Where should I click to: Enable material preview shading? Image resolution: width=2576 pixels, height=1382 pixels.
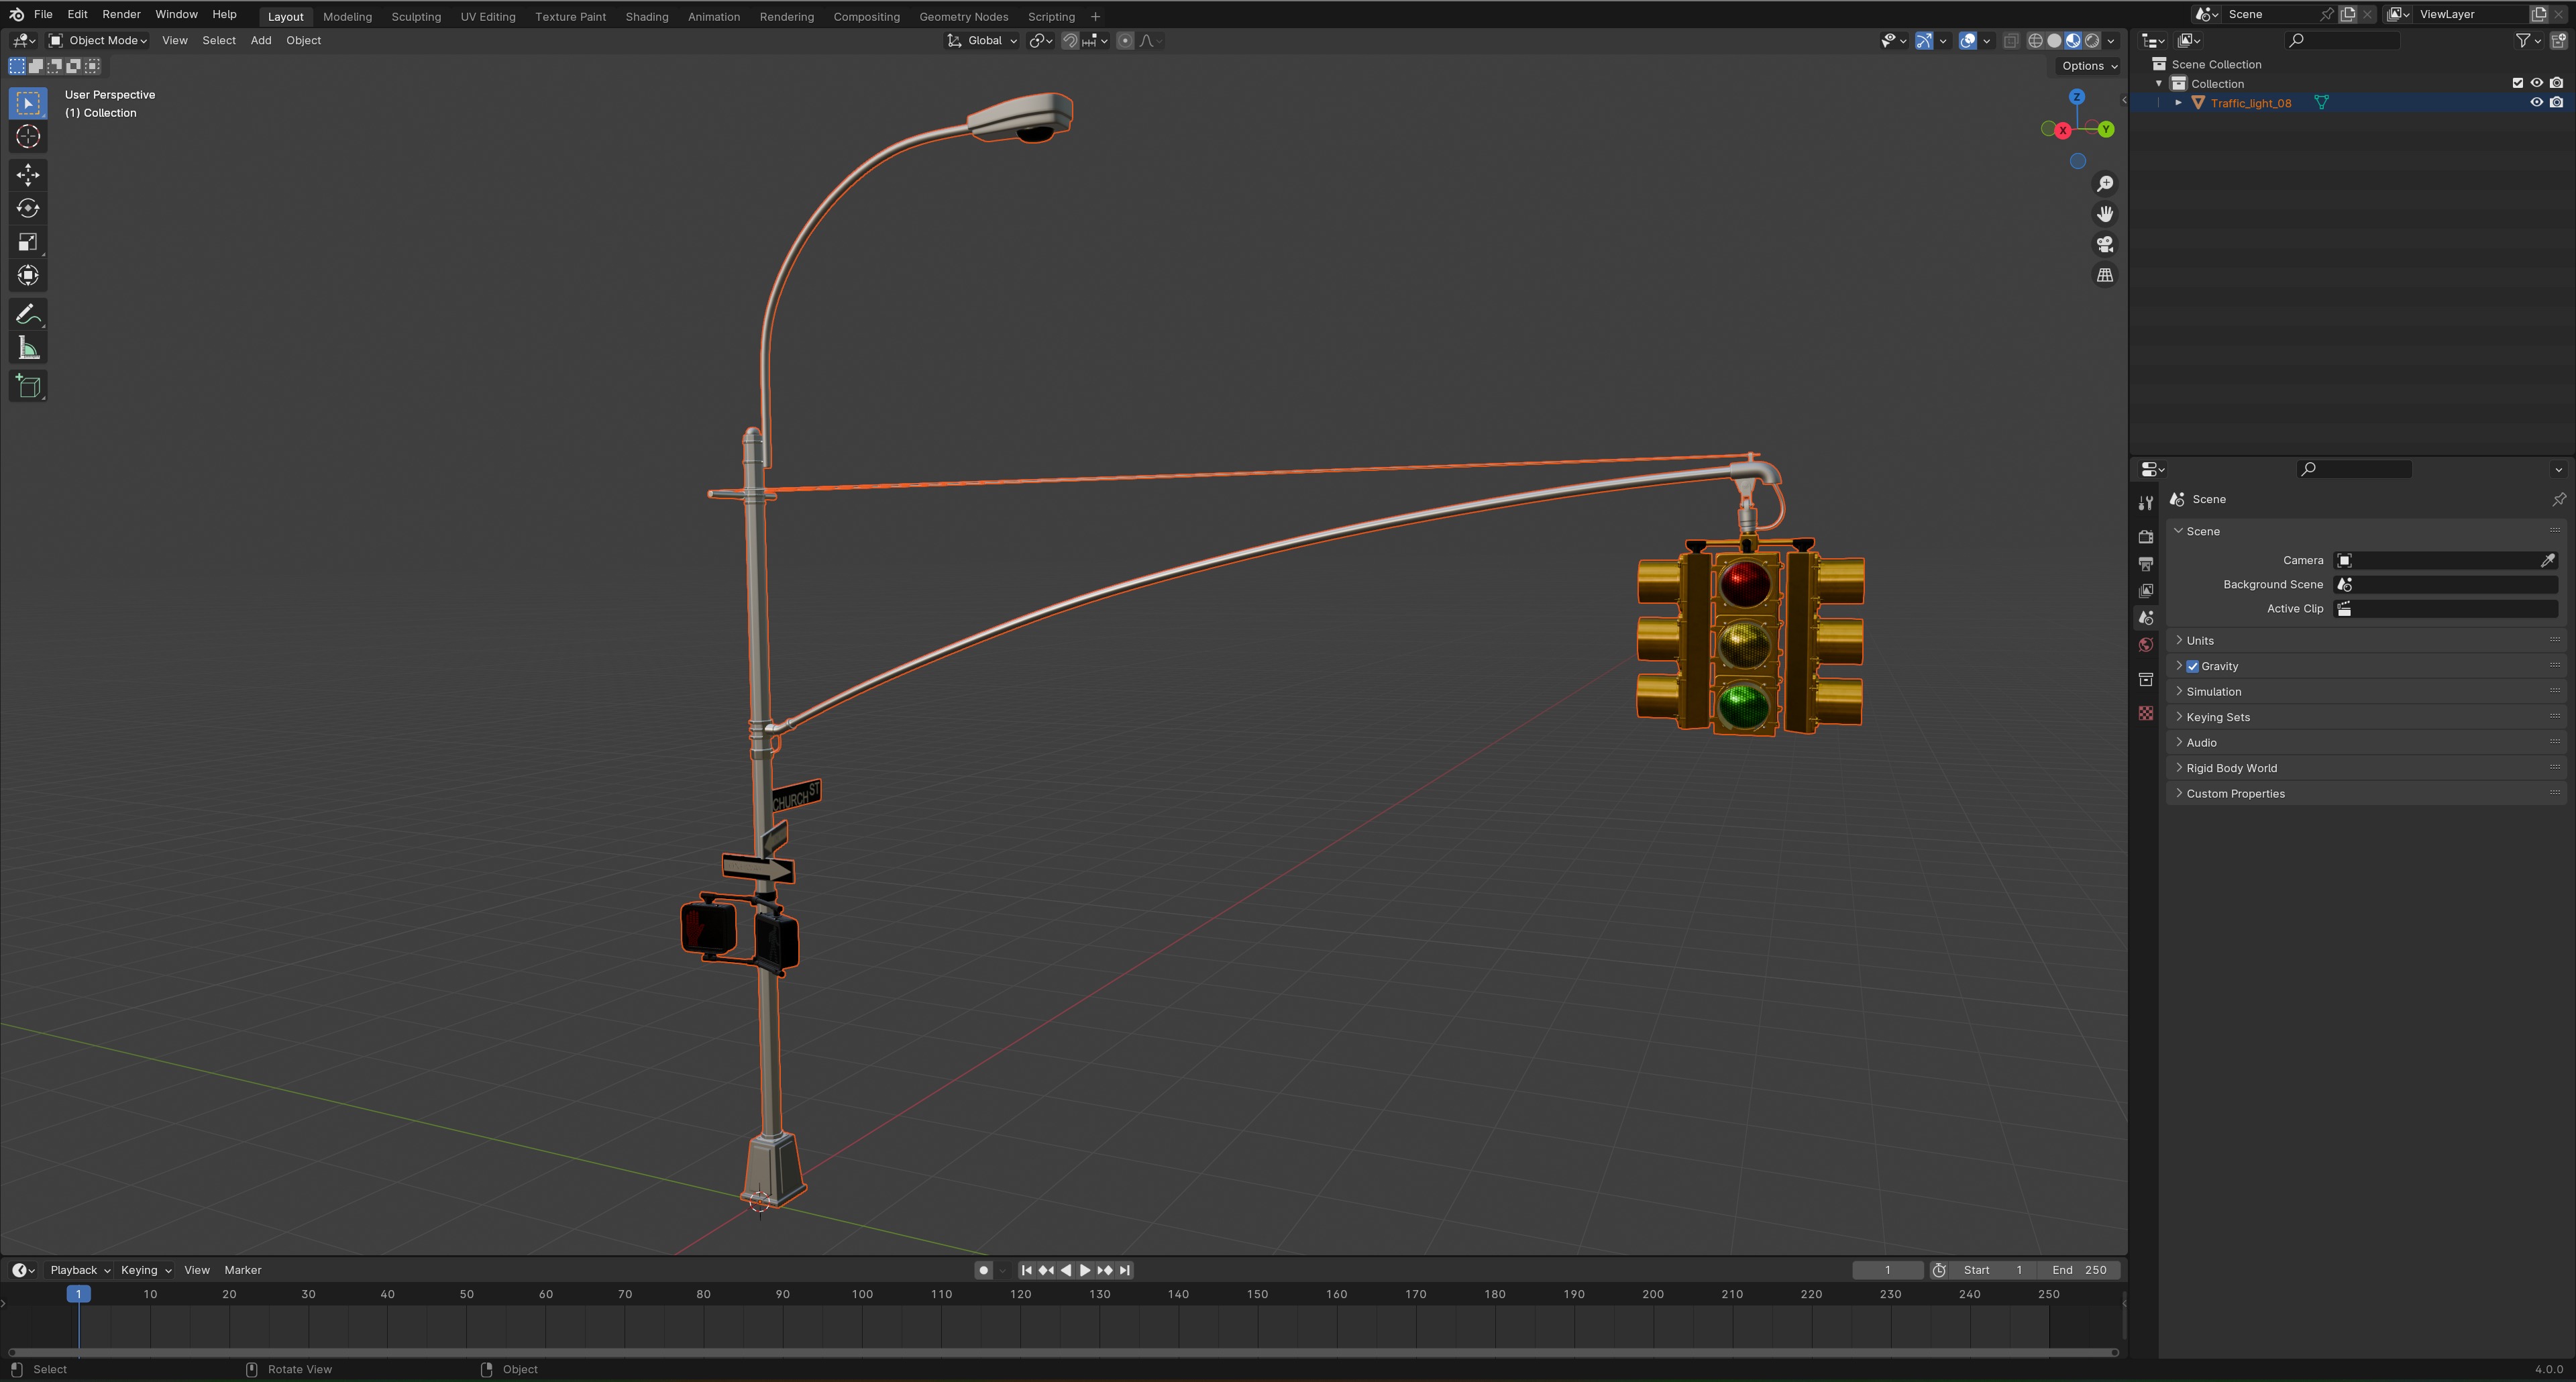2073,41
